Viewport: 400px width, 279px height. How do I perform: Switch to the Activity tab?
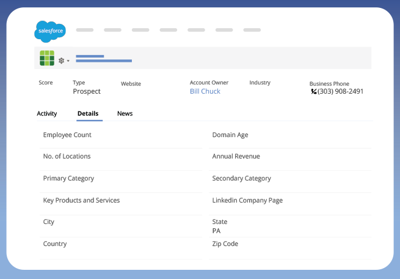[x=47, y=114]
